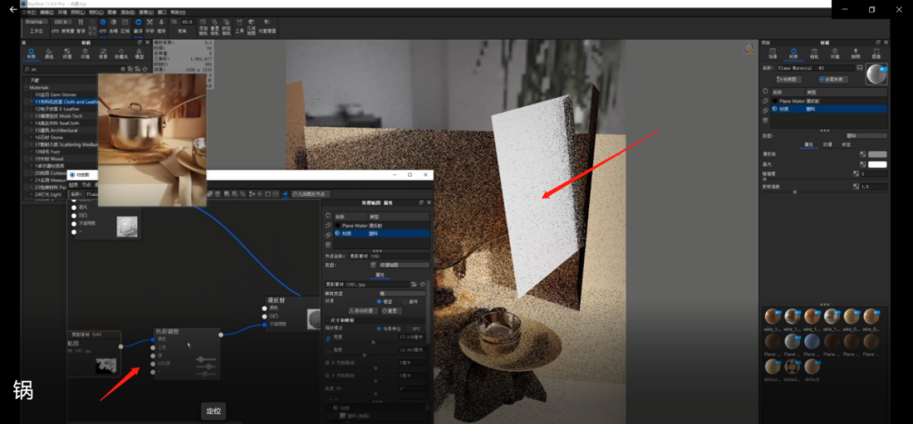Open the 文件 menu in menu bar
Viewport: 913px width, 424px height.
click(x=28, y=13)
